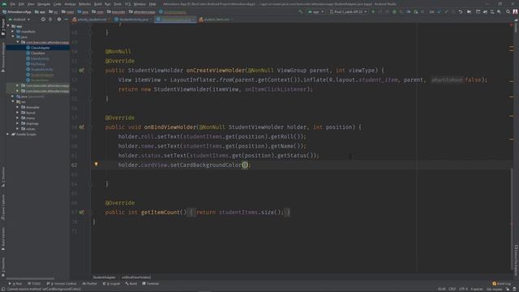
Task: Click the Profile app icon in toolbar
Action: coord(409,11)
